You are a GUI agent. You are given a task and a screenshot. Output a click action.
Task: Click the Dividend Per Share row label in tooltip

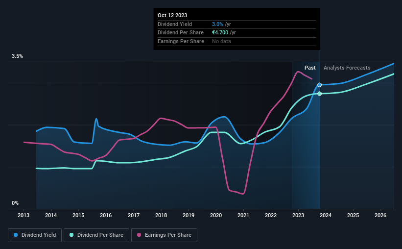point(181,33)
